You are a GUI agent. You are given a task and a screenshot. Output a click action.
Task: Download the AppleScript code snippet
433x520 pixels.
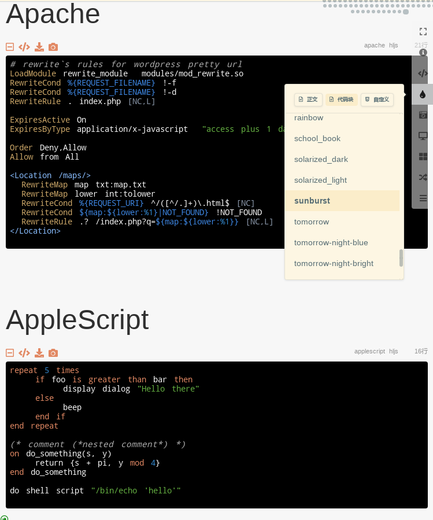(39, 353)
